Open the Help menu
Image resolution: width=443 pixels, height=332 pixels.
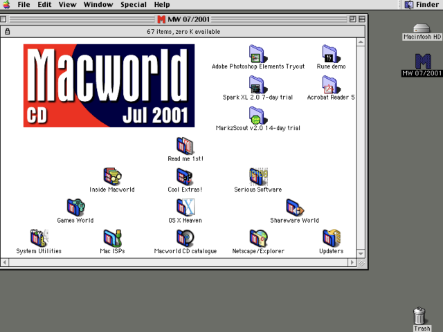point(162,5)
